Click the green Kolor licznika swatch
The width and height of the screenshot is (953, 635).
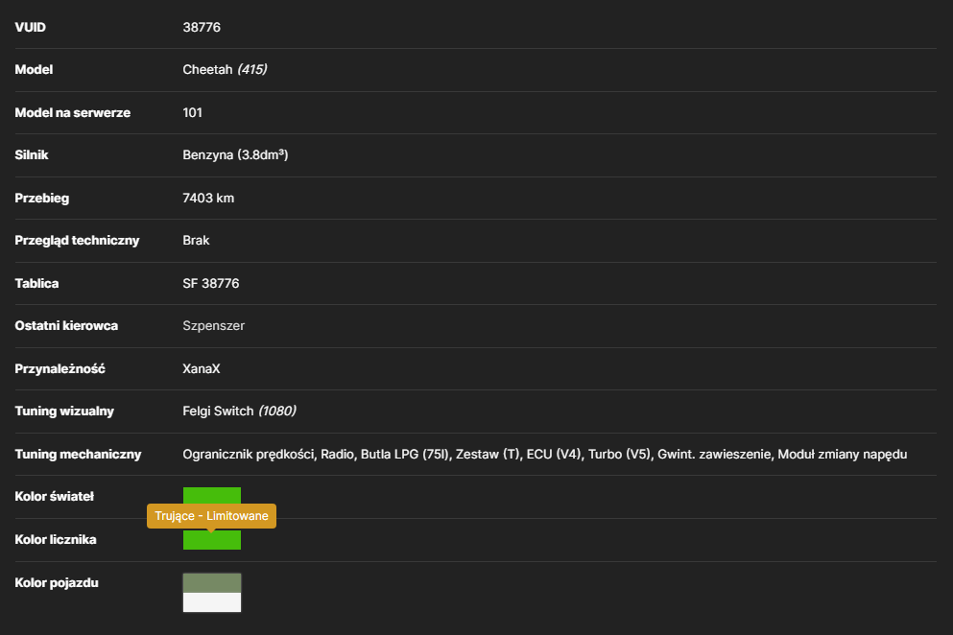coord(211,540)
